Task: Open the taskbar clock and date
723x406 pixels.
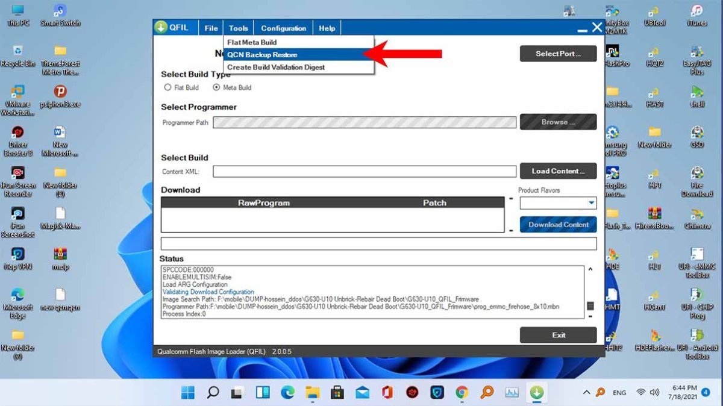Action: coord(682,393)
